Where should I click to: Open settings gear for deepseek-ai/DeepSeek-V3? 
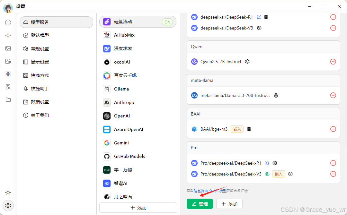point(259,28)
